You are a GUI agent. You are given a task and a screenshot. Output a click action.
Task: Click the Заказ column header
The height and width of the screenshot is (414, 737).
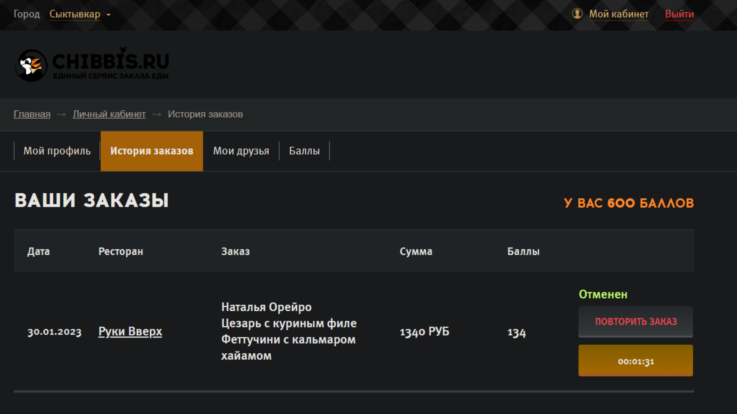pos(236,251)
